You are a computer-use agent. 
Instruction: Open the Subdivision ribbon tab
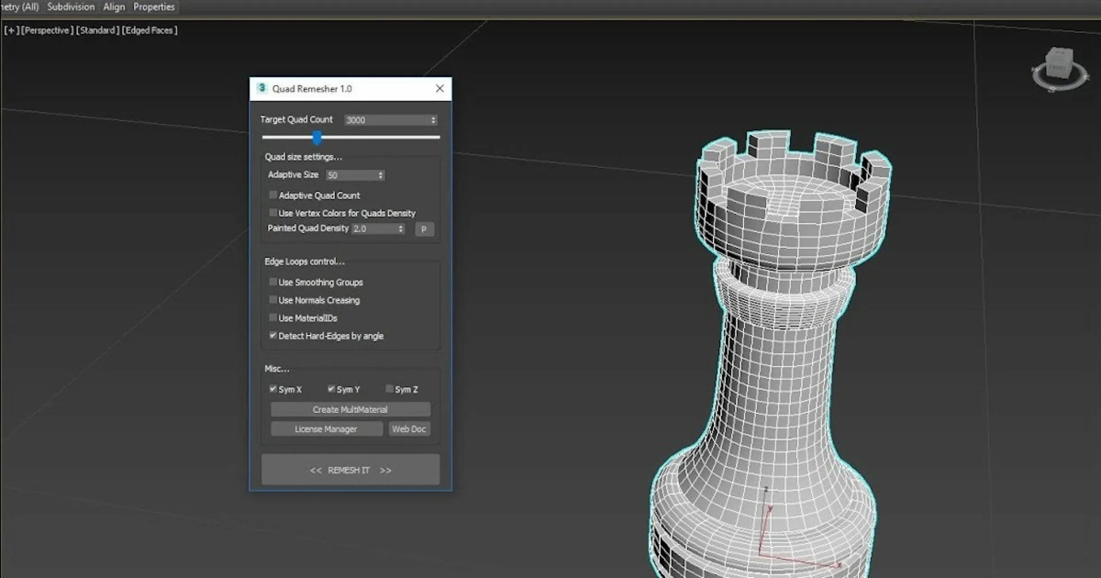(x=71, y=7)
